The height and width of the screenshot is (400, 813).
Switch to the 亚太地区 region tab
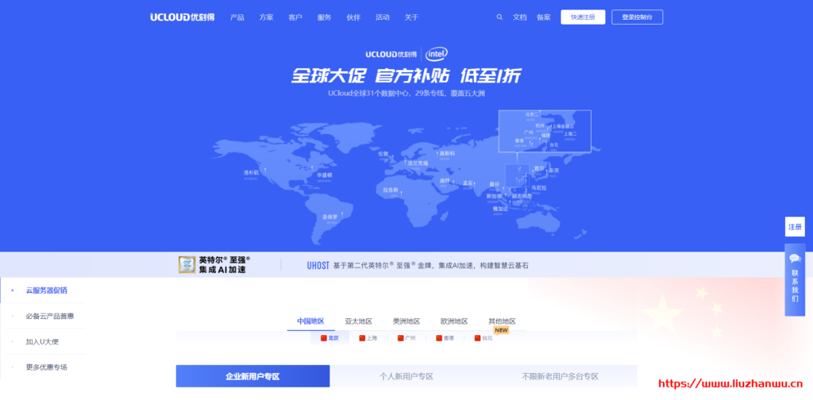(x=359, y=321)
